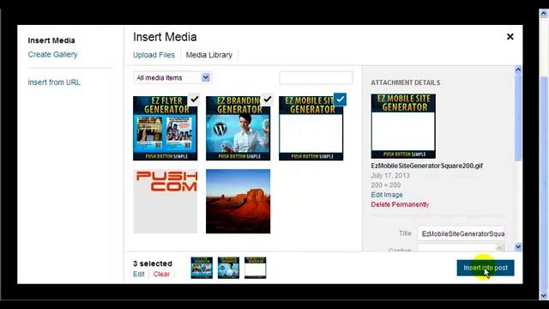Click the July 17, 2013 date text
Viewport: 549px width, 309px height.
click(390, 175)
